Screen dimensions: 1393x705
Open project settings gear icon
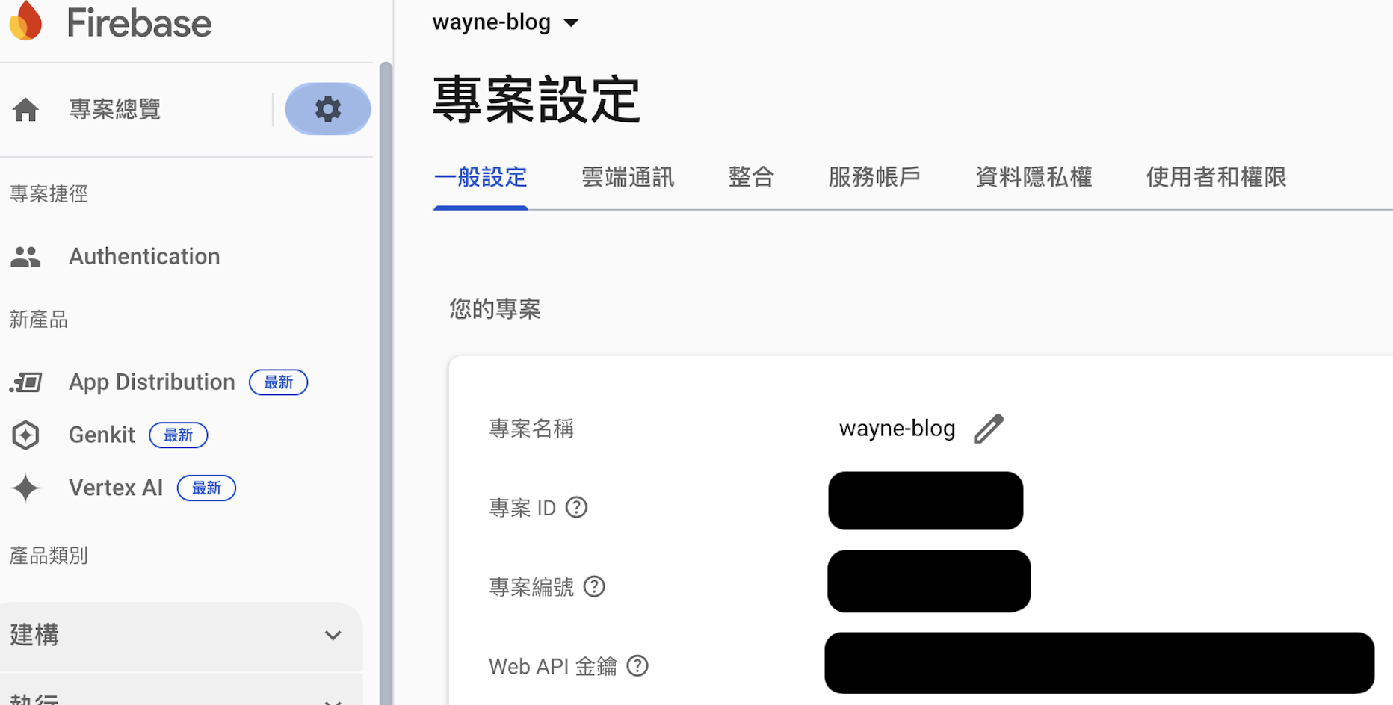point(328,109)
